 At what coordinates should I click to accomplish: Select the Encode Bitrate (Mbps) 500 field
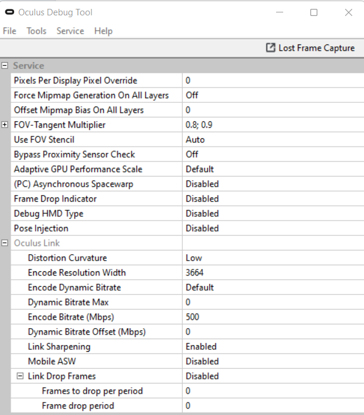273,317
